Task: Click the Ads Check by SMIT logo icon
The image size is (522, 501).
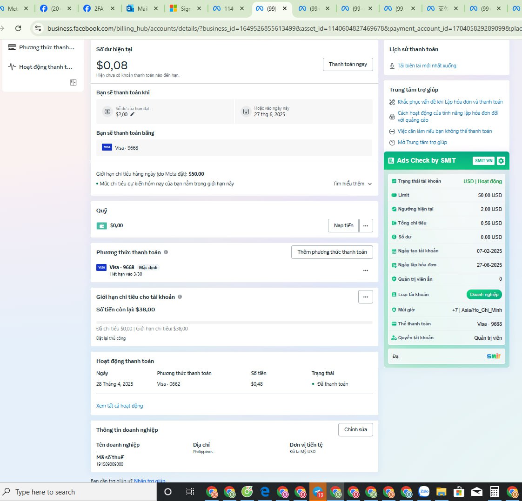Action: 391,161
